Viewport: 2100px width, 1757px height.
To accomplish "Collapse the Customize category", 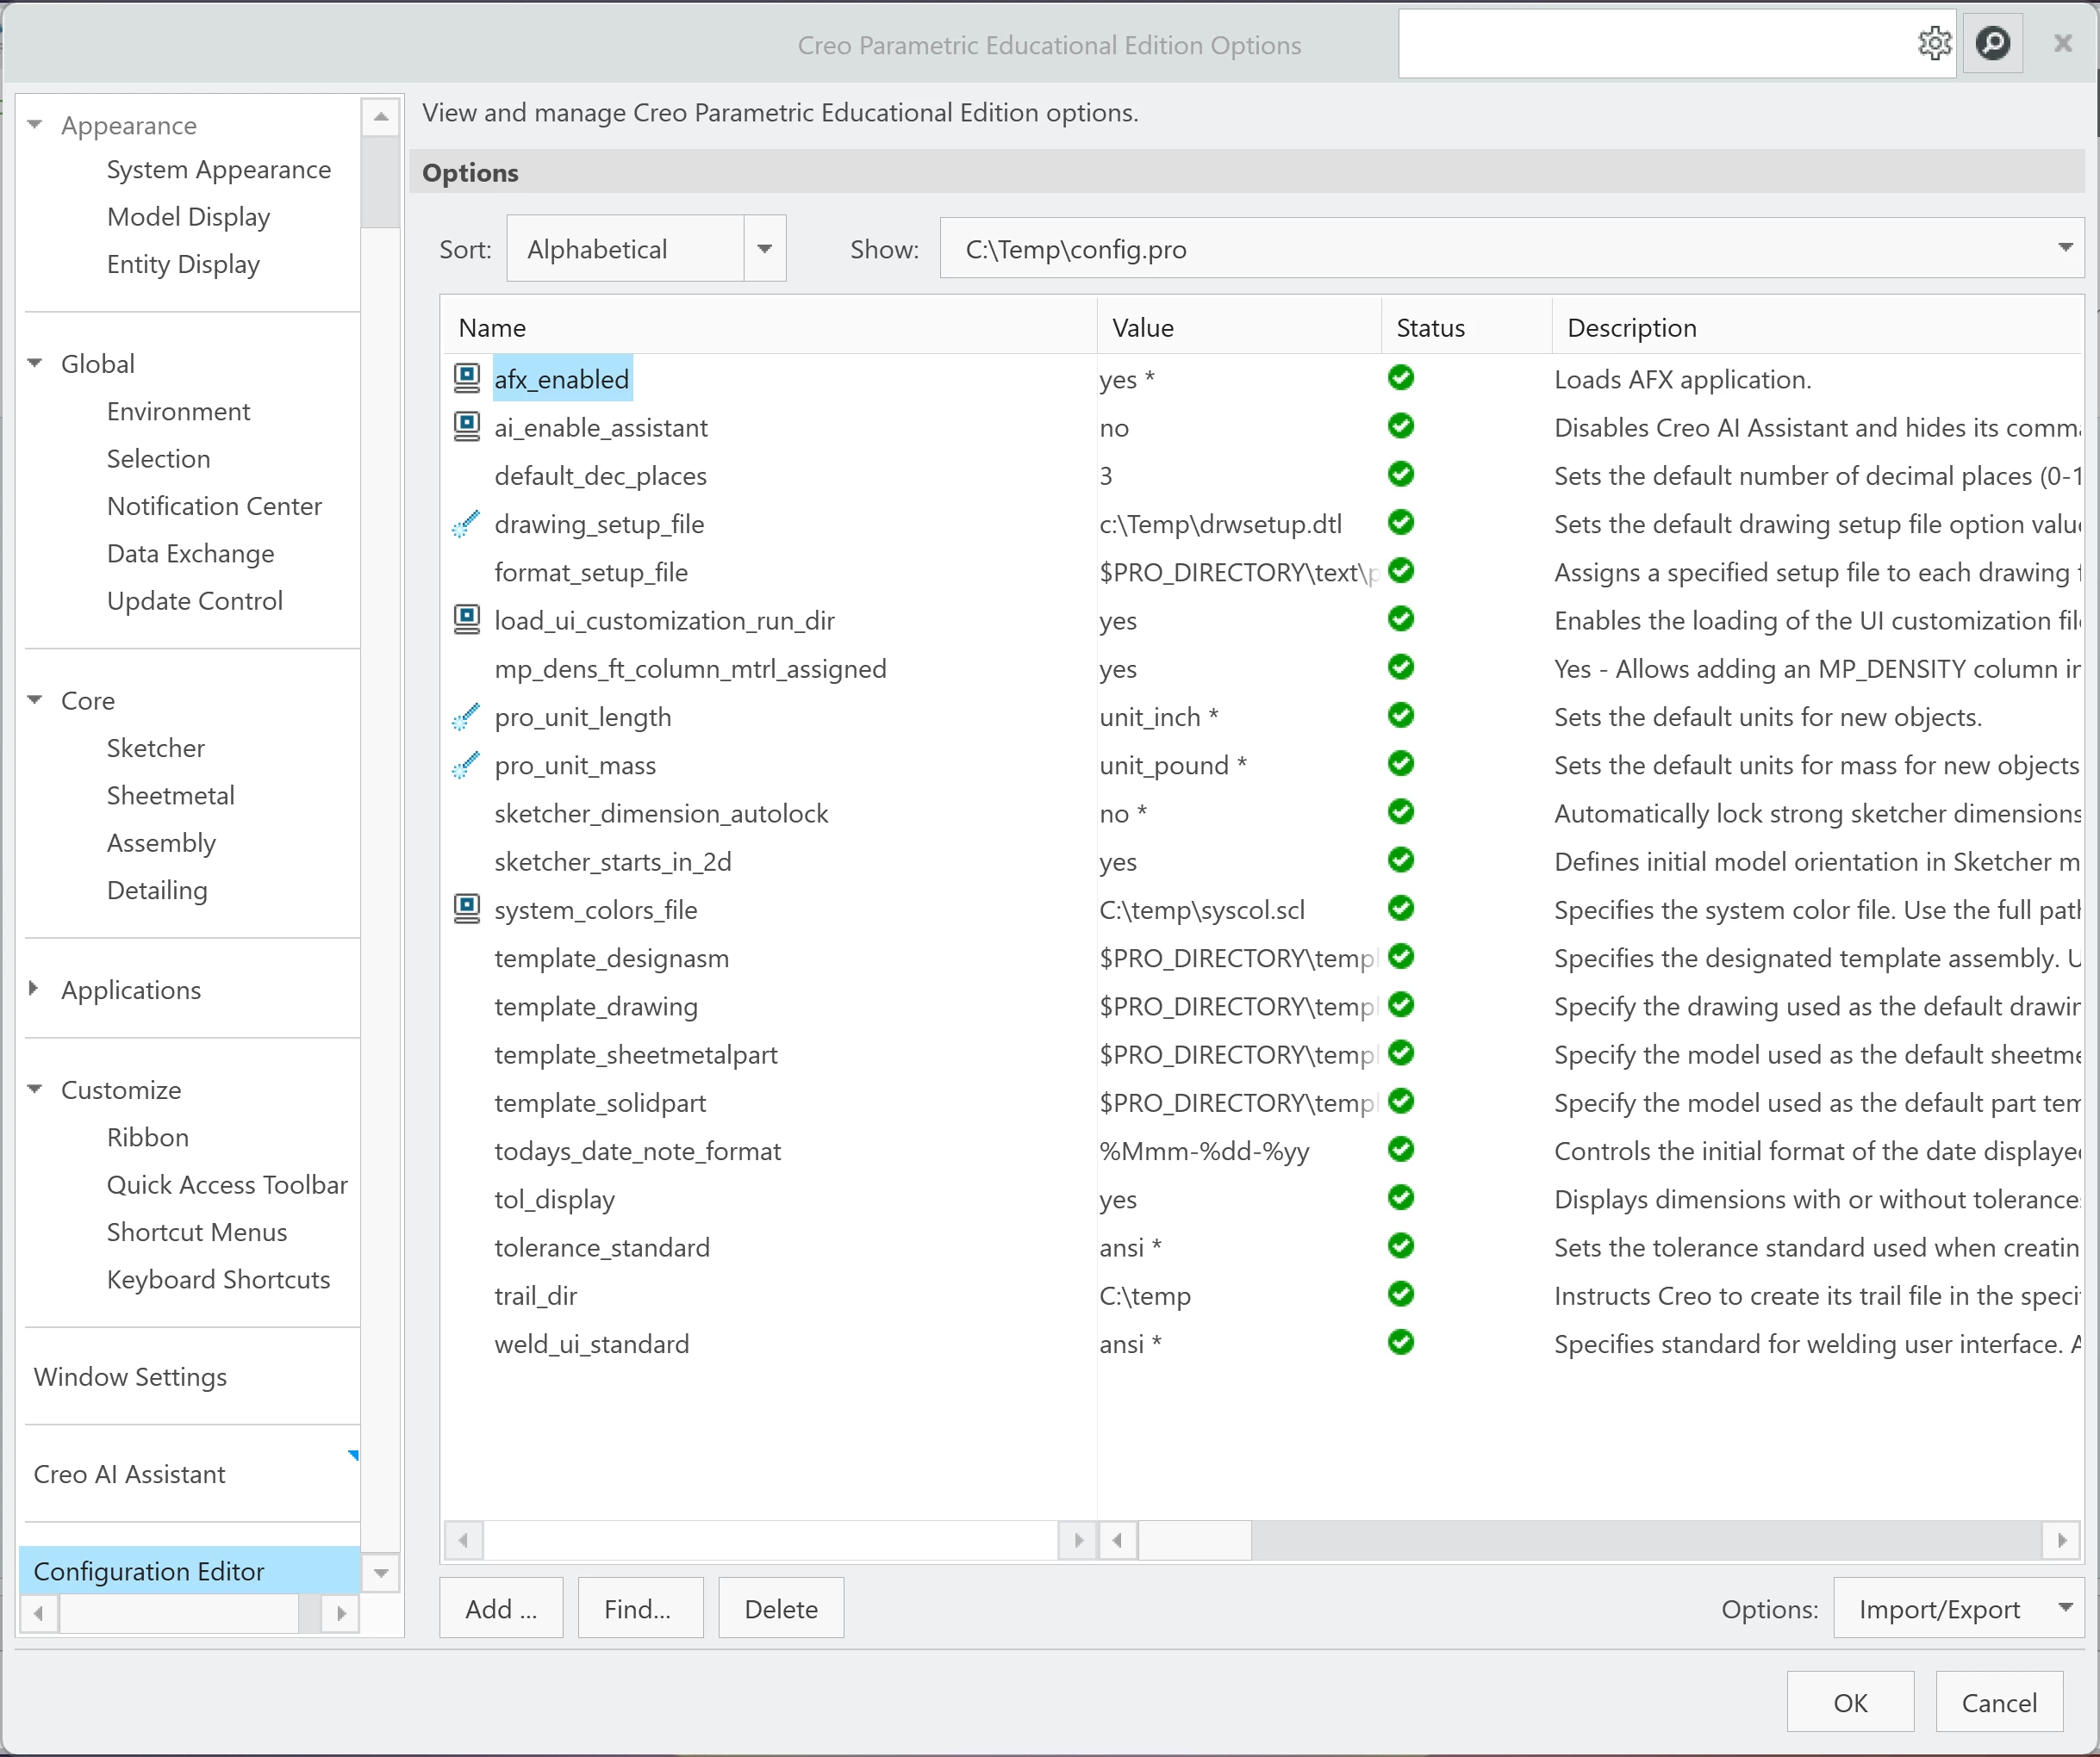I will [x=35, y=1089].
